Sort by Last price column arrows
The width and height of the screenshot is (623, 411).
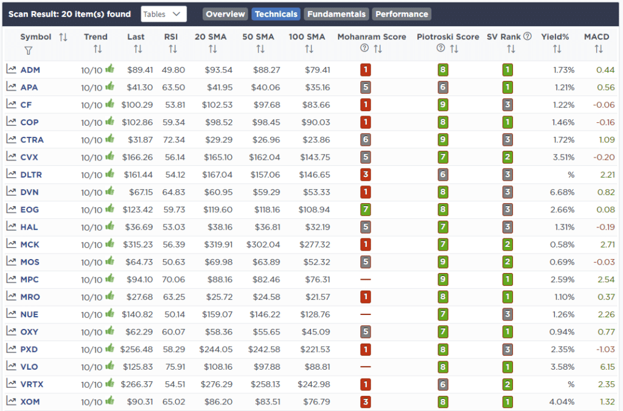[138, 49]
